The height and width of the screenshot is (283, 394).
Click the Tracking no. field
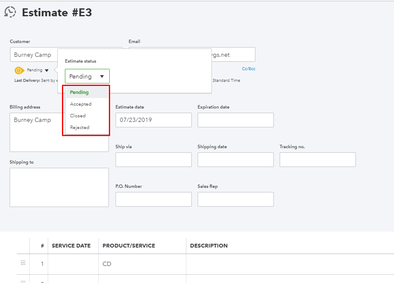point(317,159)
